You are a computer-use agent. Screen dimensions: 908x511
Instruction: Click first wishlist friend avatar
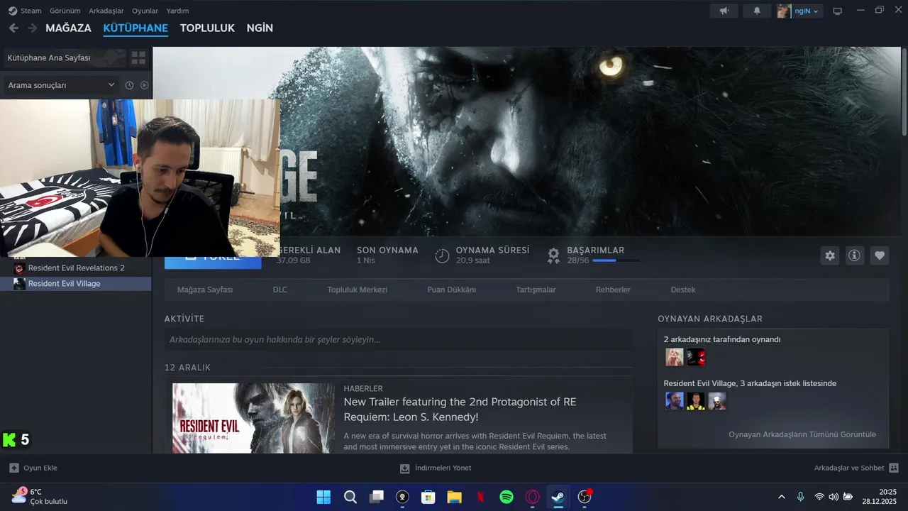click(675, 401)
